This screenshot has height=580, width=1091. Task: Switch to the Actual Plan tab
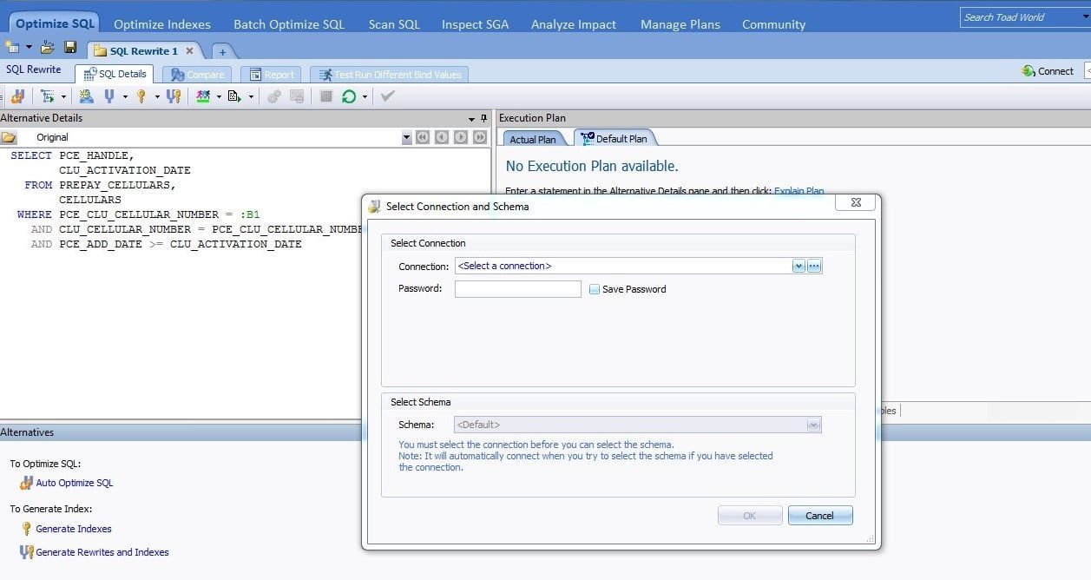533,139
